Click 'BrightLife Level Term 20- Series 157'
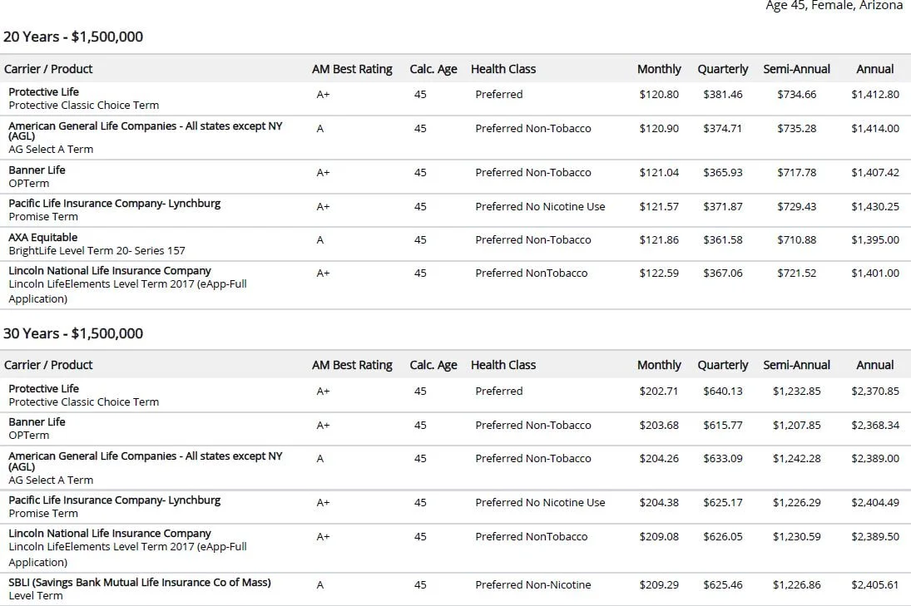Image resolution: width=911 pixels, height=606 pixels. click(x=97, y=251)
